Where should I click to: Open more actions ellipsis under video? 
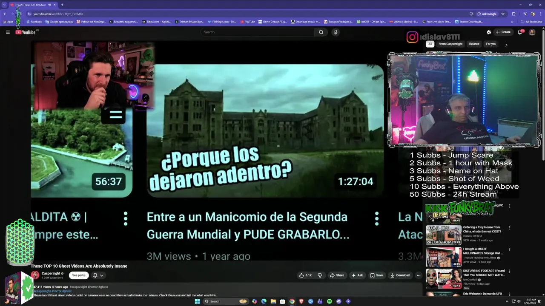[x=419, y=275]
